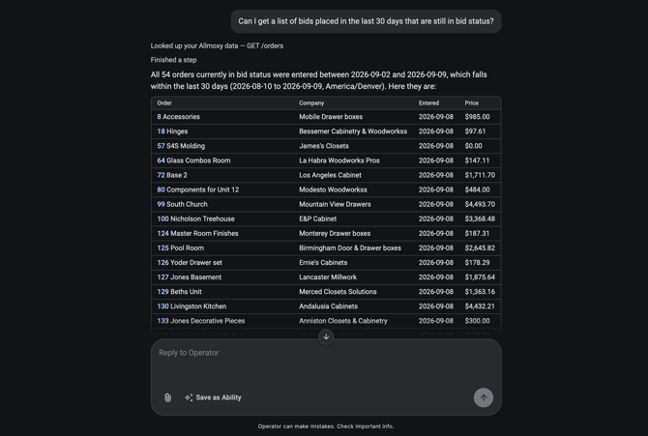
Task: Click price $147.11
Action: tap(477, 160)
